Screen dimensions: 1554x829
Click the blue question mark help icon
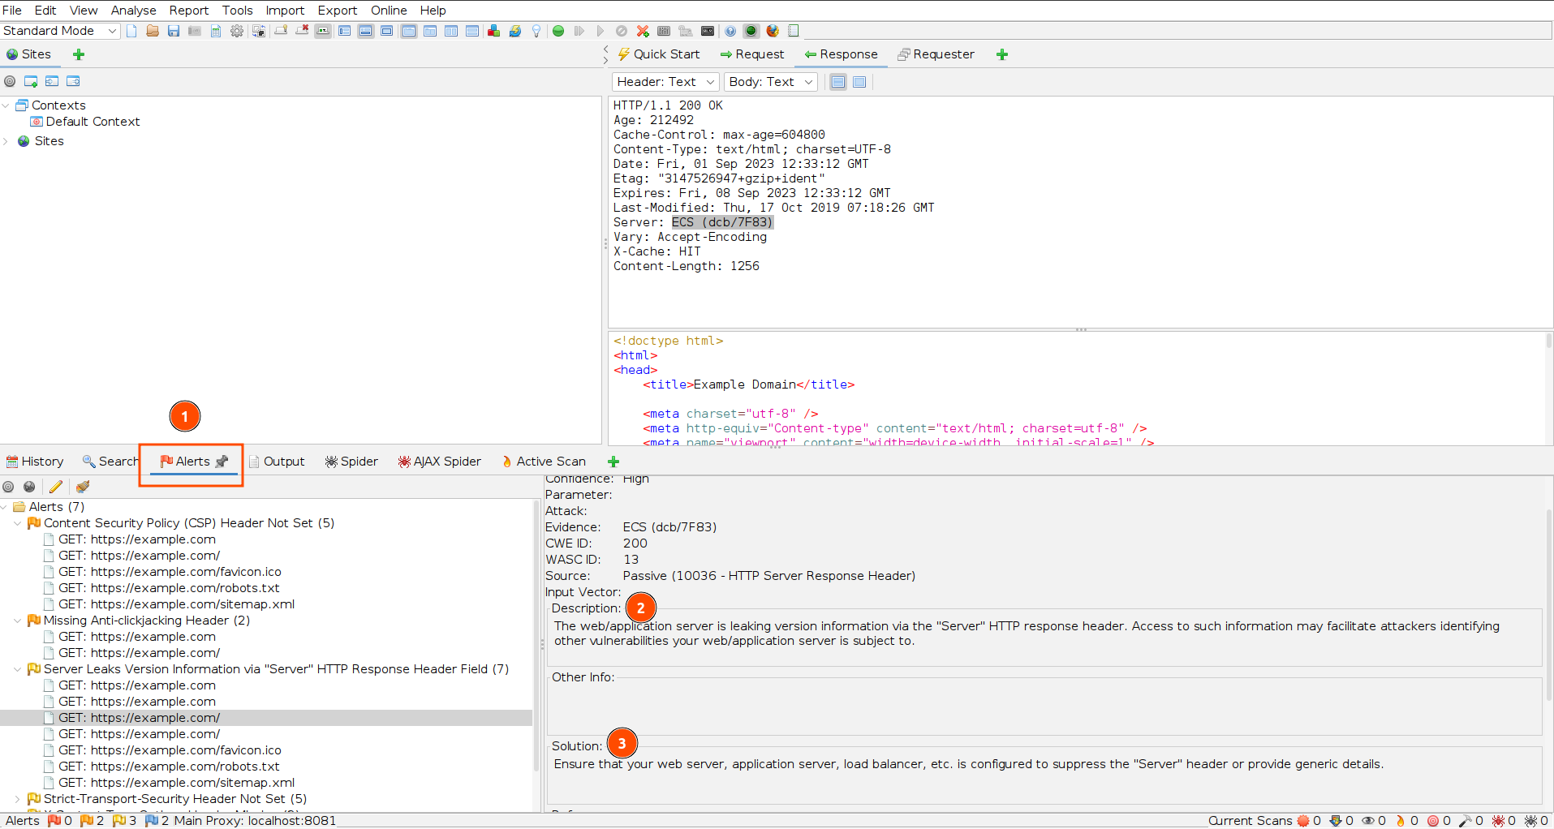click(x=730, y=31)
